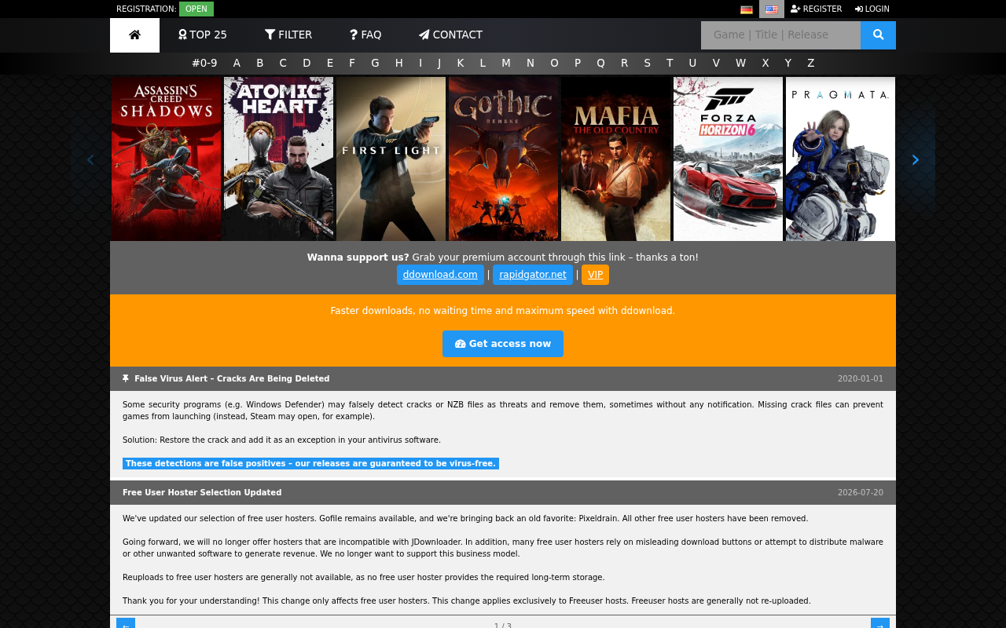Filter games by letter I

[x=420, y=64]
